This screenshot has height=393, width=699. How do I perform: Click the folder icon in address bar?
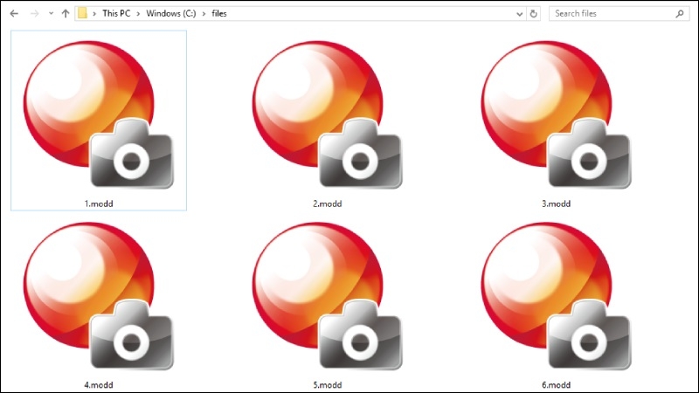82,13
